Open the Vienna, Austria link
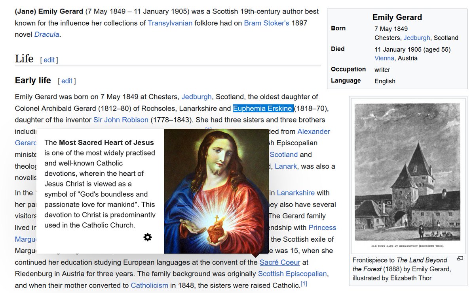Image resolution: width=475 pixels, height=293 pixels. point(384,58)
